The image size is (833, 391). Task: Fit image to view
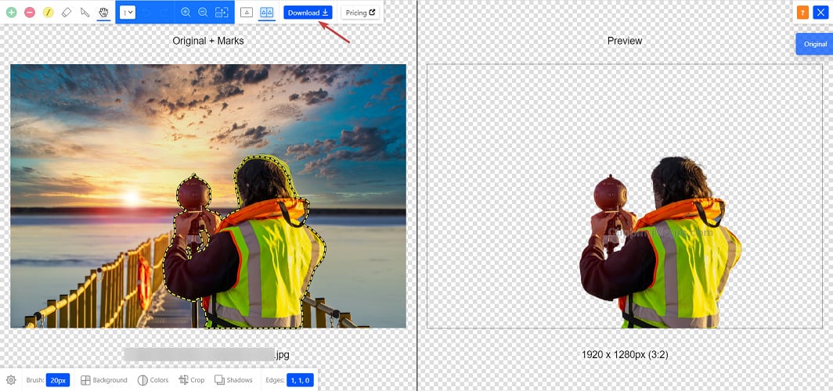click(222, 13)
